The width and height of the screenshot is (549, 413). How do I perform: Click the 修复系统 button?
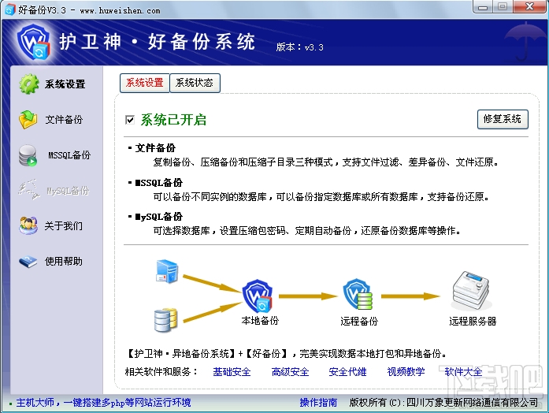[503, 119]
